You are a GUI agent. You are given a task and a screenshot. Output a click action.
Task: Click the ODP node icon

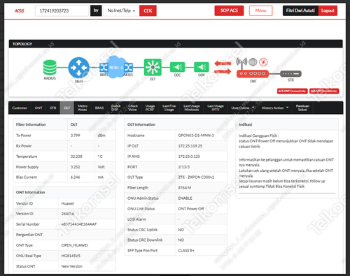(202, 67)
